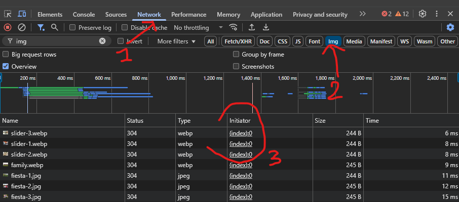The height and width of the screenshot is (202, 459).
Task: Show more DevTools tabs chevron
Action: pyautogui.click(x=363, y=14)
